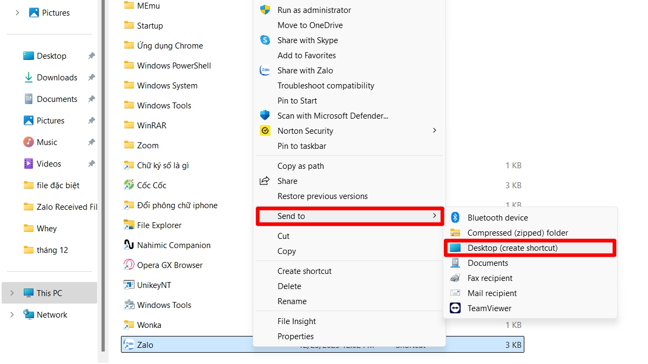
Task: Open the file đặc biệt folder in sidebar
Action: pyautogui.click(x=52, y=185)
